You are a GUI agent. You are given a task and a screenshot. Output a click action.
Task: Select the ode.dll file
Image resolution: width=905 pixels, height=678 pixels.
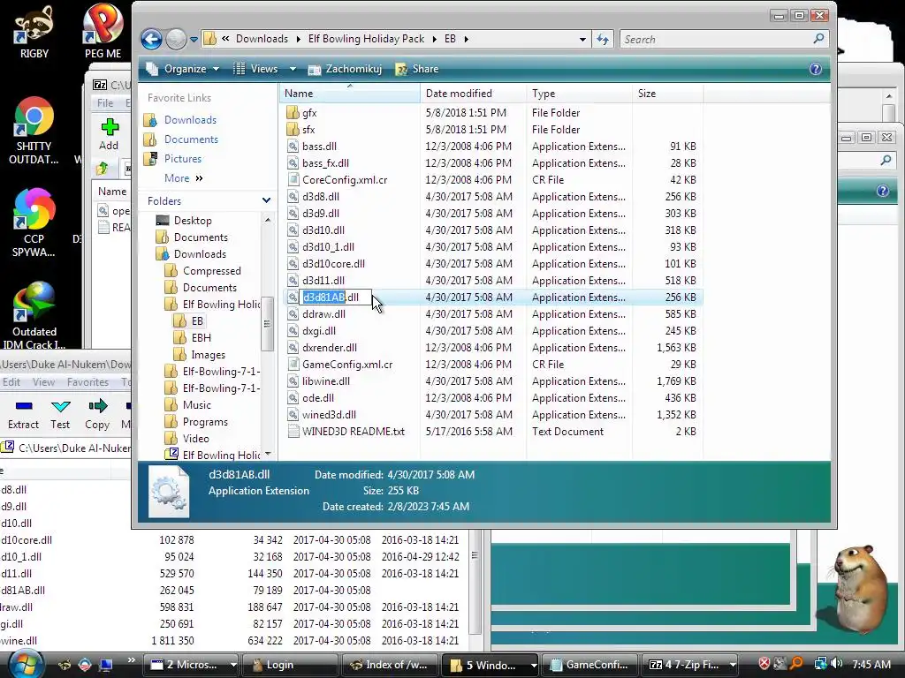point(318,398)
